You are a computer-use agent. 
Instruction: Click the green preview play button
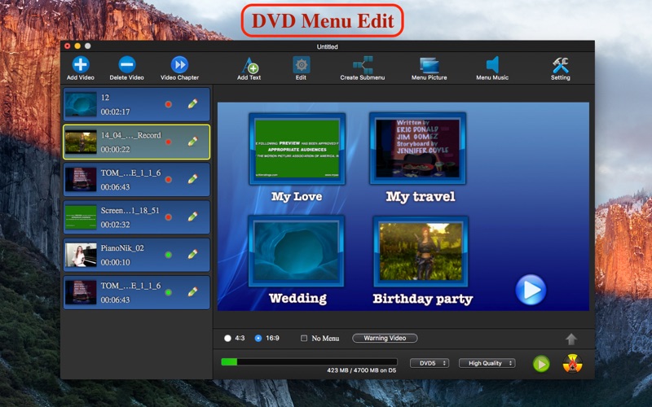[541, 364]
